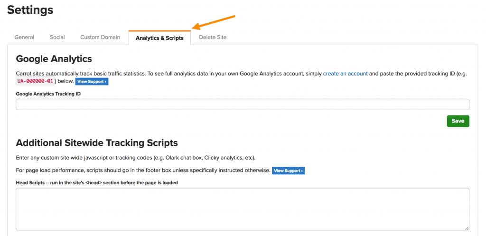Click the Settings page title

[30, 10]
